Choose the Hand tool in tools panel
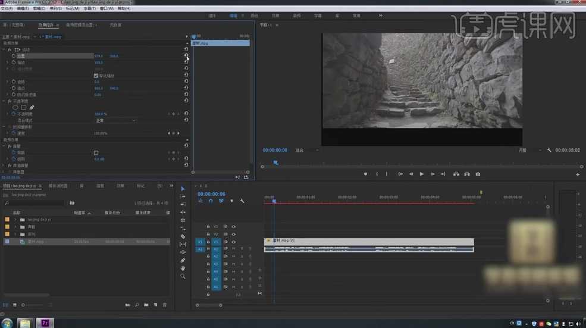 tap(183, 268)
